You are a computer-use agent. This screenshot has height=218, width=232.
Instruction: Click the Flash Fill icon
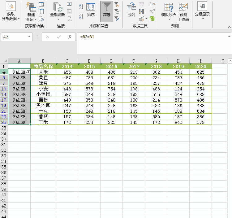click(141, 4)
